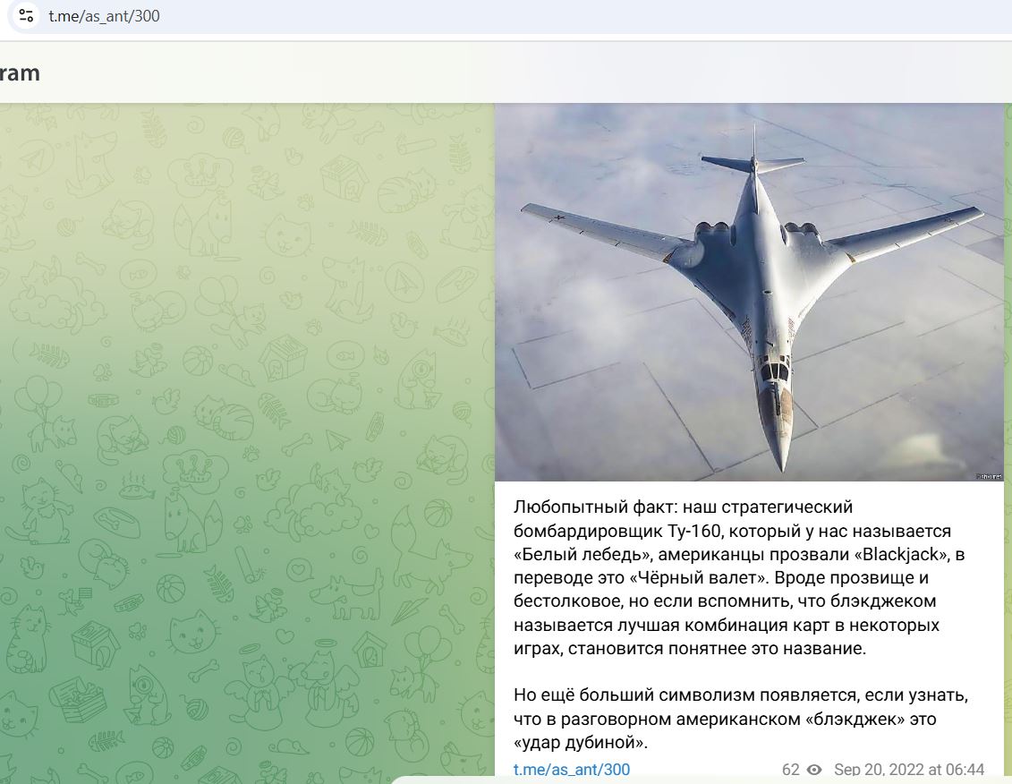Viewport: 1012px width, 784px height.
Task: Open the Tu-160 bomber photo
Action: pos(749,292)
